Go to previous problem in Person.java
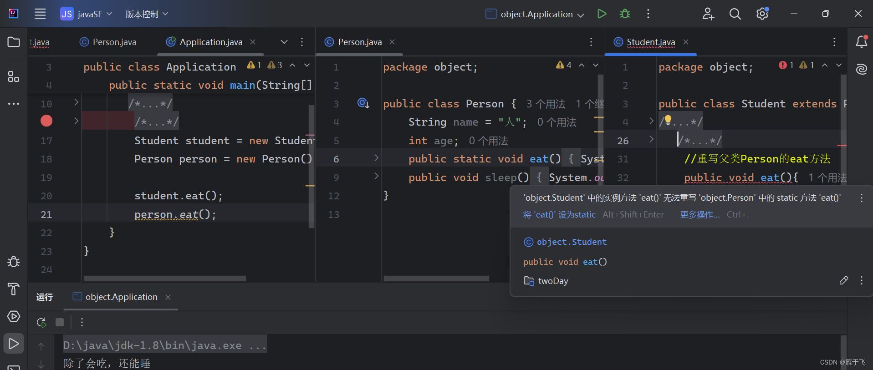The width and height of the screenshot is (873, 370). point(582,66)
